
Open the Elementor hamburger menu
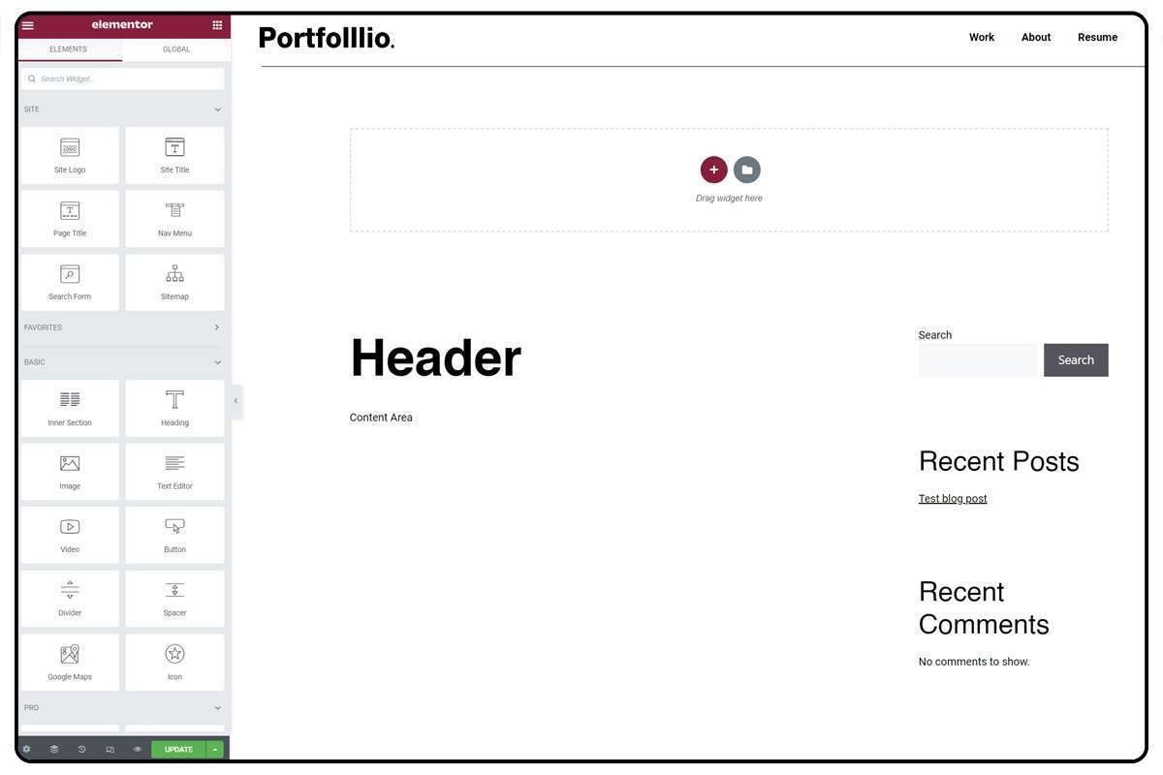pyautogui.click(x=27, y=25)
